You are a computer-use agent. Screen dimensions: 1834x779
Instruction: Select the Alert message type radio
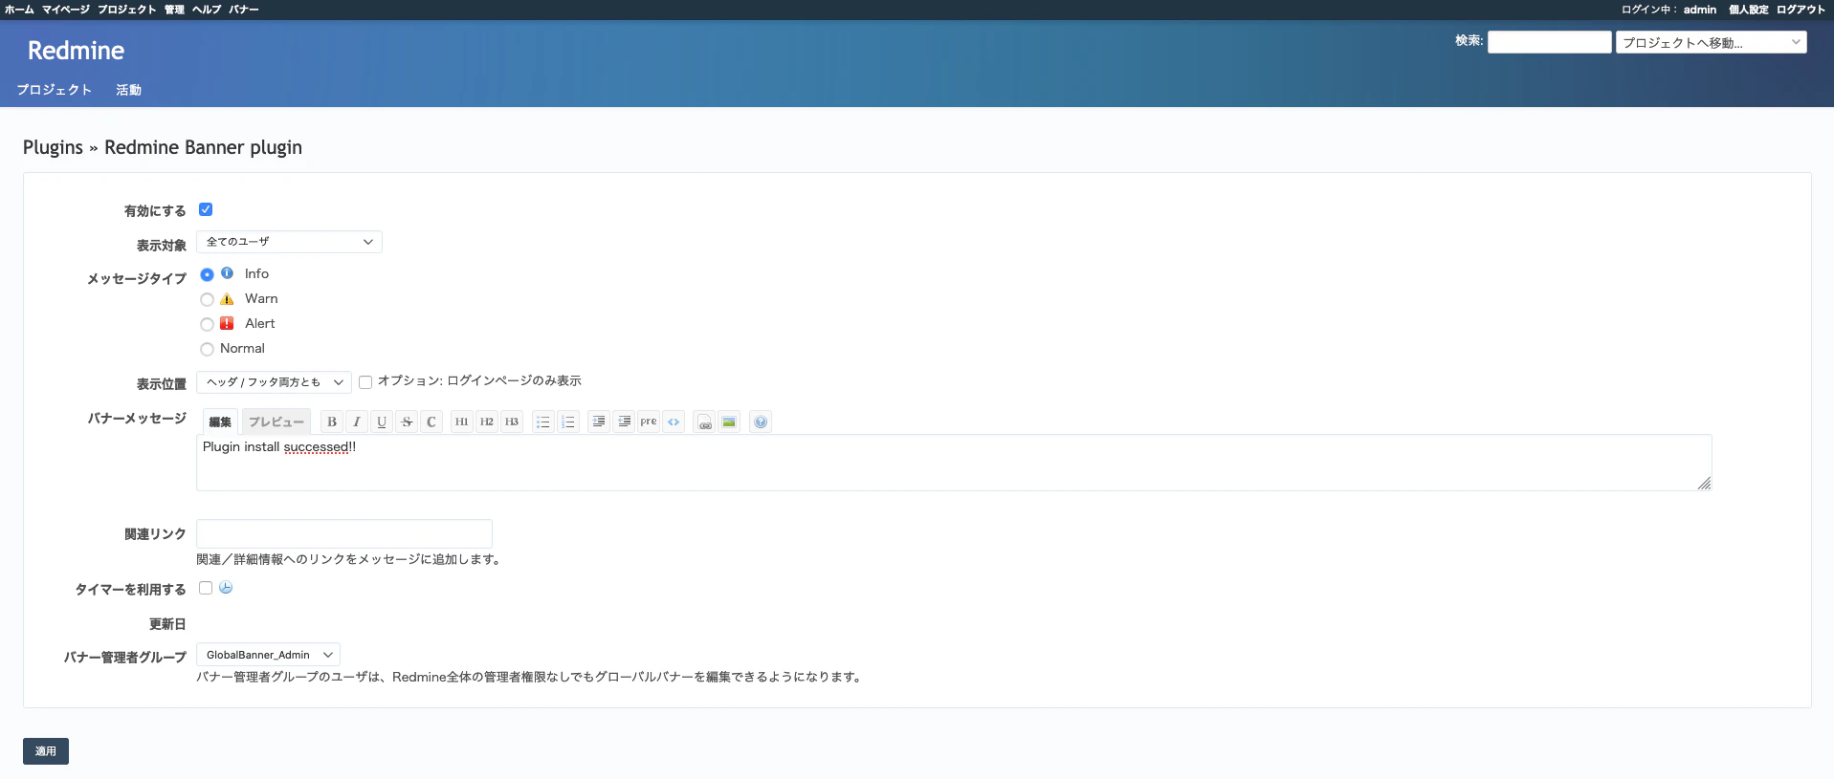(207, 324)
